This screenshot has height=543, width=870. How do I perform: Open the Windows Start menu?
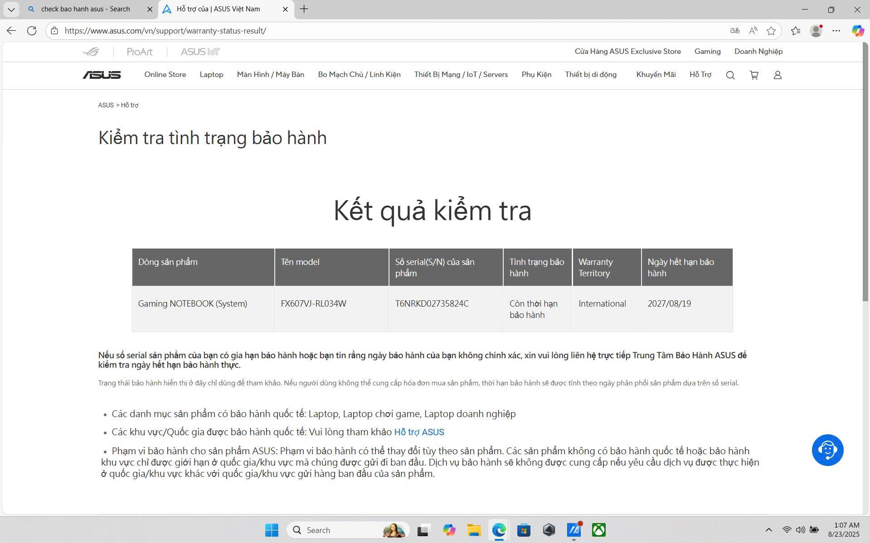(272, 530)
